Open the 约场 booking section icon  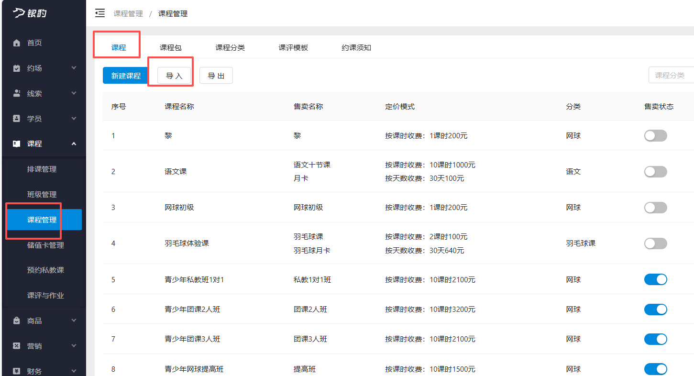click(16, 68)
